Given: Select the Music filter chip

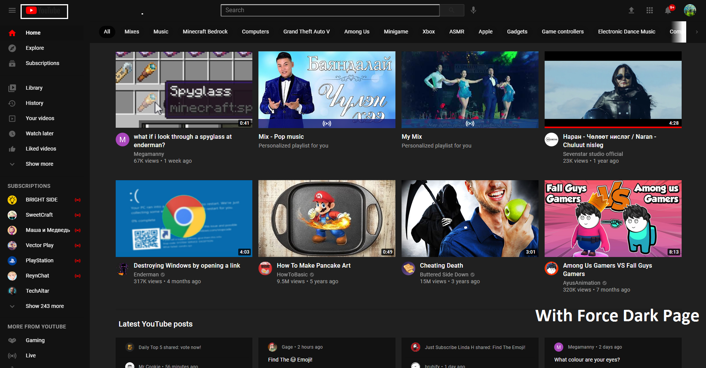Looking at the screenshot, I should point(161,32).
